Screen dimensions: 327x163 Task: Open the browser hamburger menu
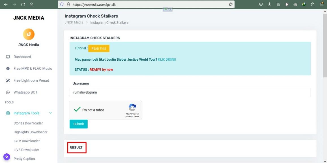pos(321,4)
